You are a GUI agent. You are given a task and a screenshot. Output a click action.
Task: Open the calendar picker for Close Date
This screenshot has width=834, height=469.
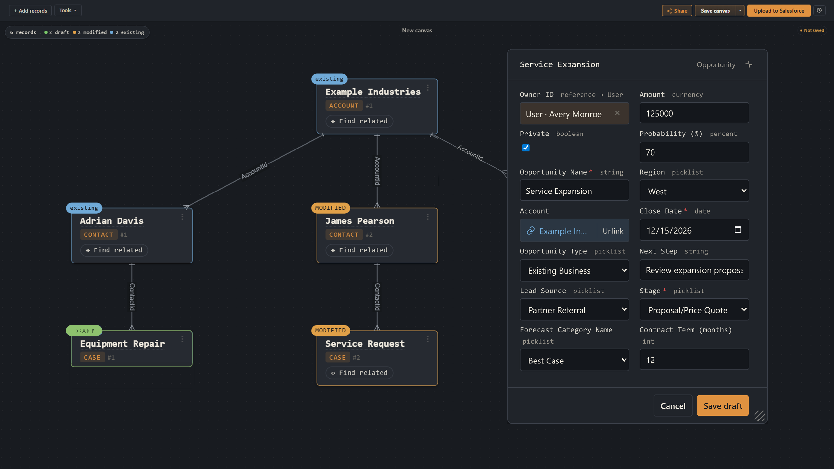click(738, 229)
